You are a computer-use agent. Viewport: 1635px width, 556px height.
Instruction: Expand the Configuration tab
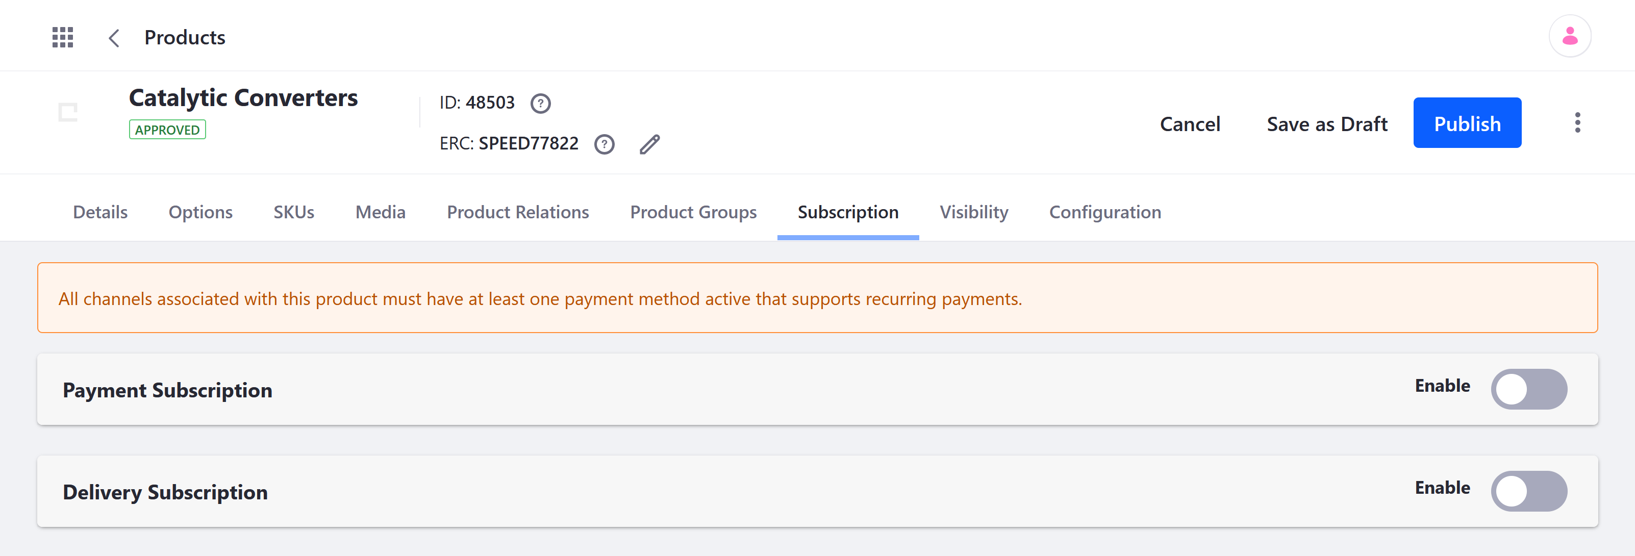pos(1105,212)
